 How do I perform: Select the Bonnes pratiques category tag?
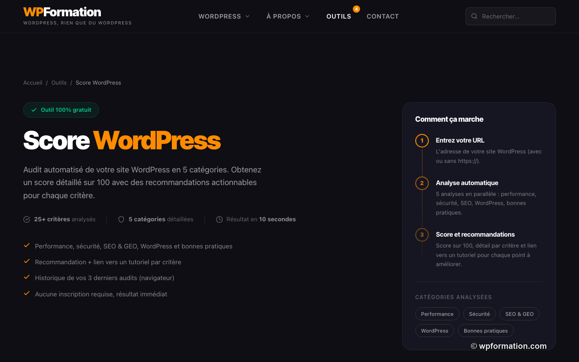[x=486, y=331]
